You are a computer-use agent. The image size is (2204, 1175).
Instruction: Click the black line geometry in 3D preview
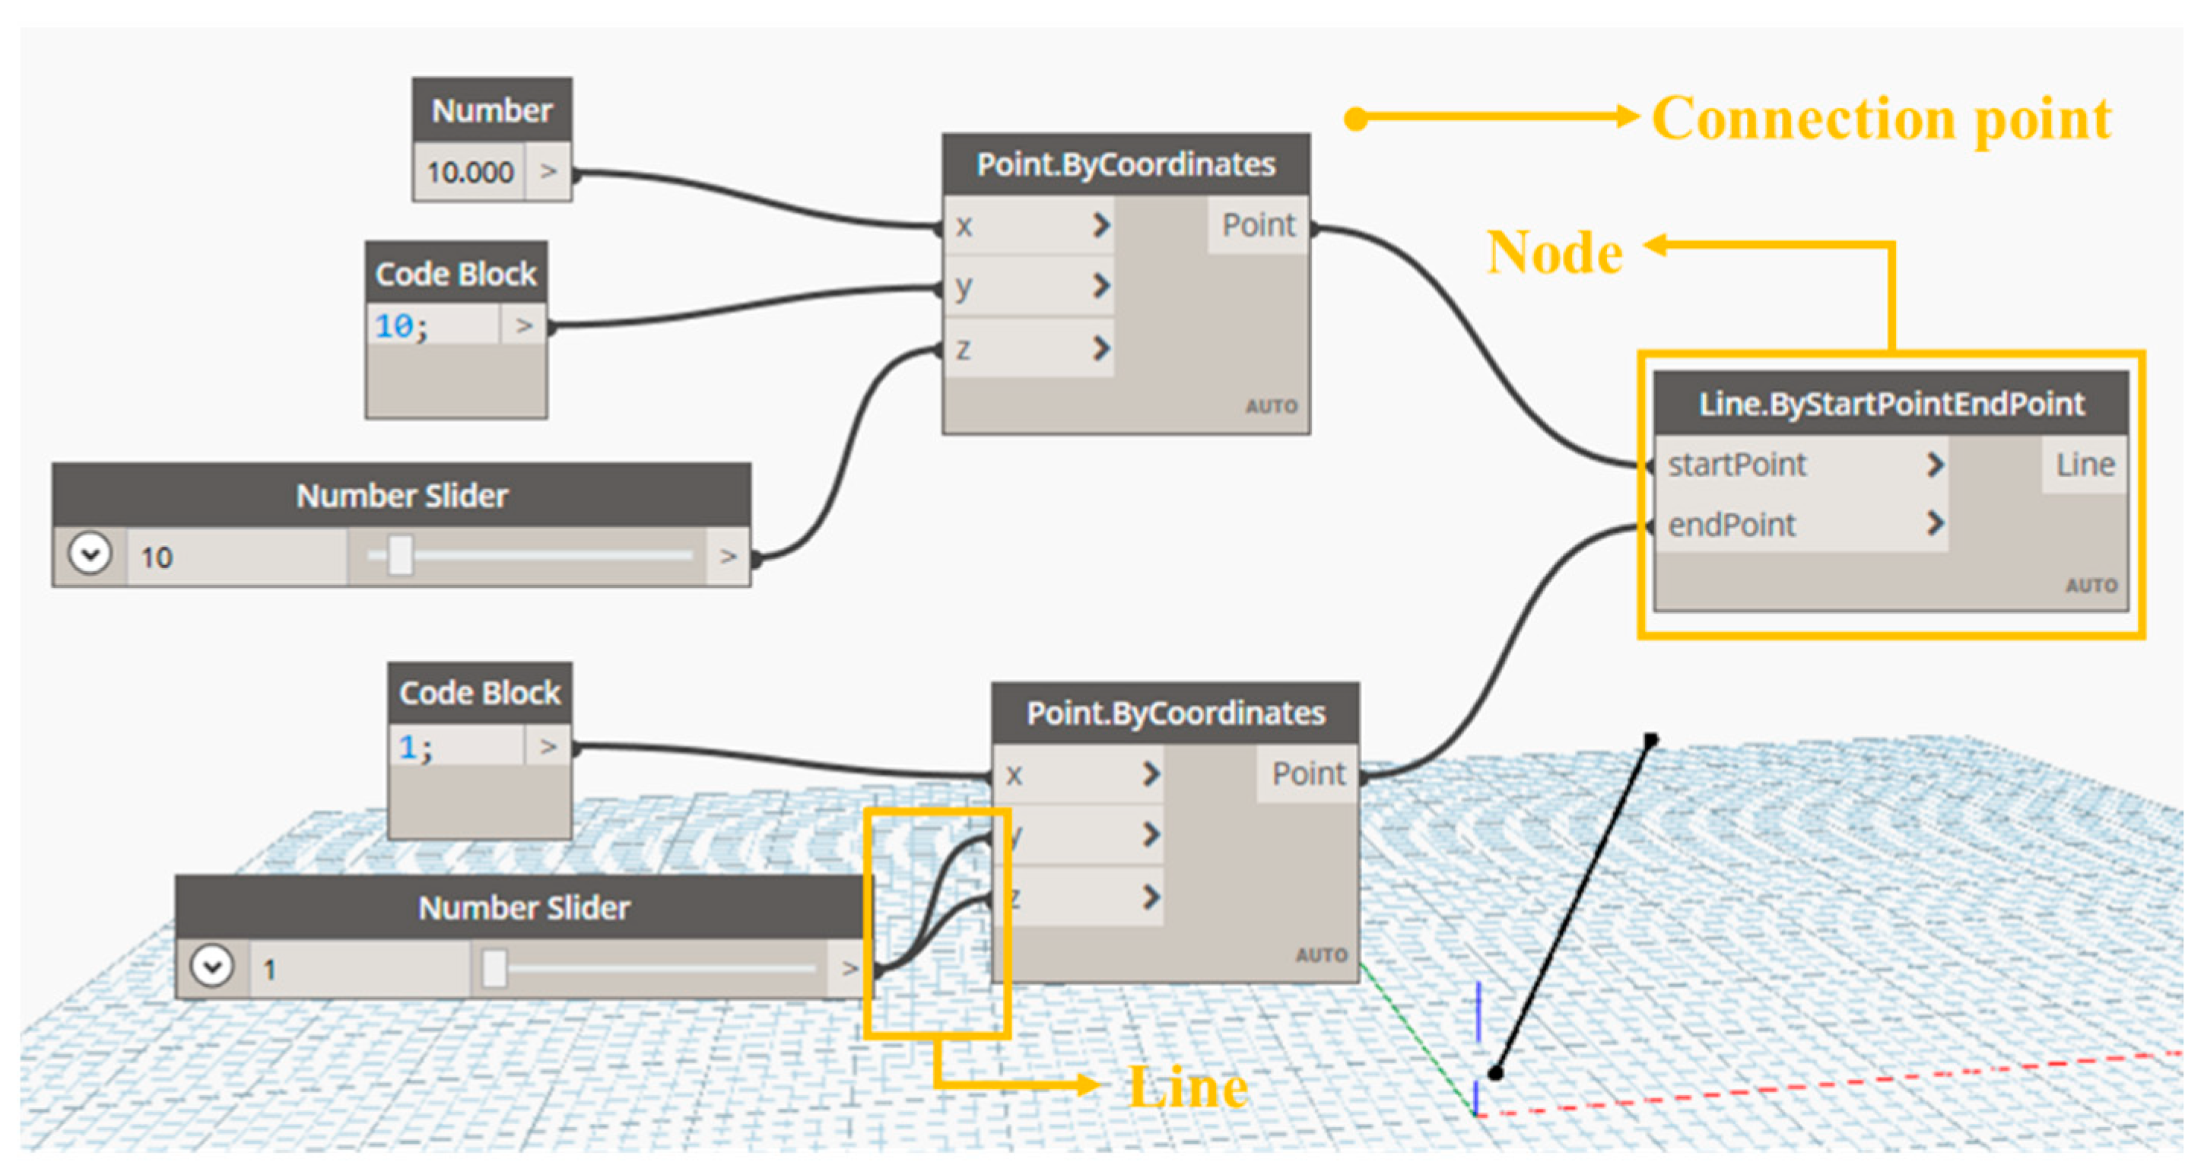1573,907
